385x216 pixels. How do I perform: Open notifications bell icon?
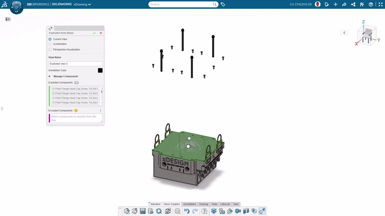click(x=326, y=4)
